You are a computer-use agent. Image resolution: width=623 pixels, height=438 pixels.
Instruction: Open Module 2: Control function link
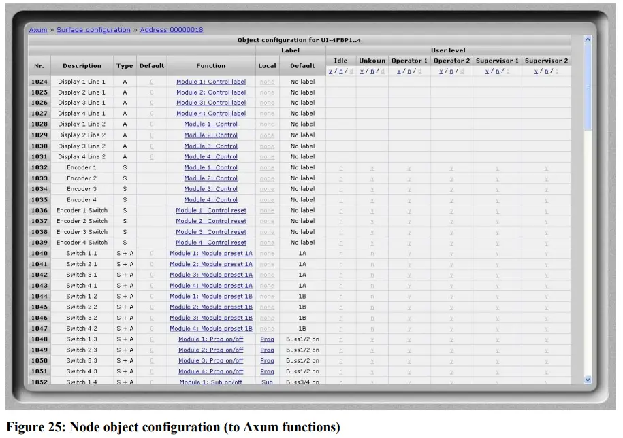(211, 135)
